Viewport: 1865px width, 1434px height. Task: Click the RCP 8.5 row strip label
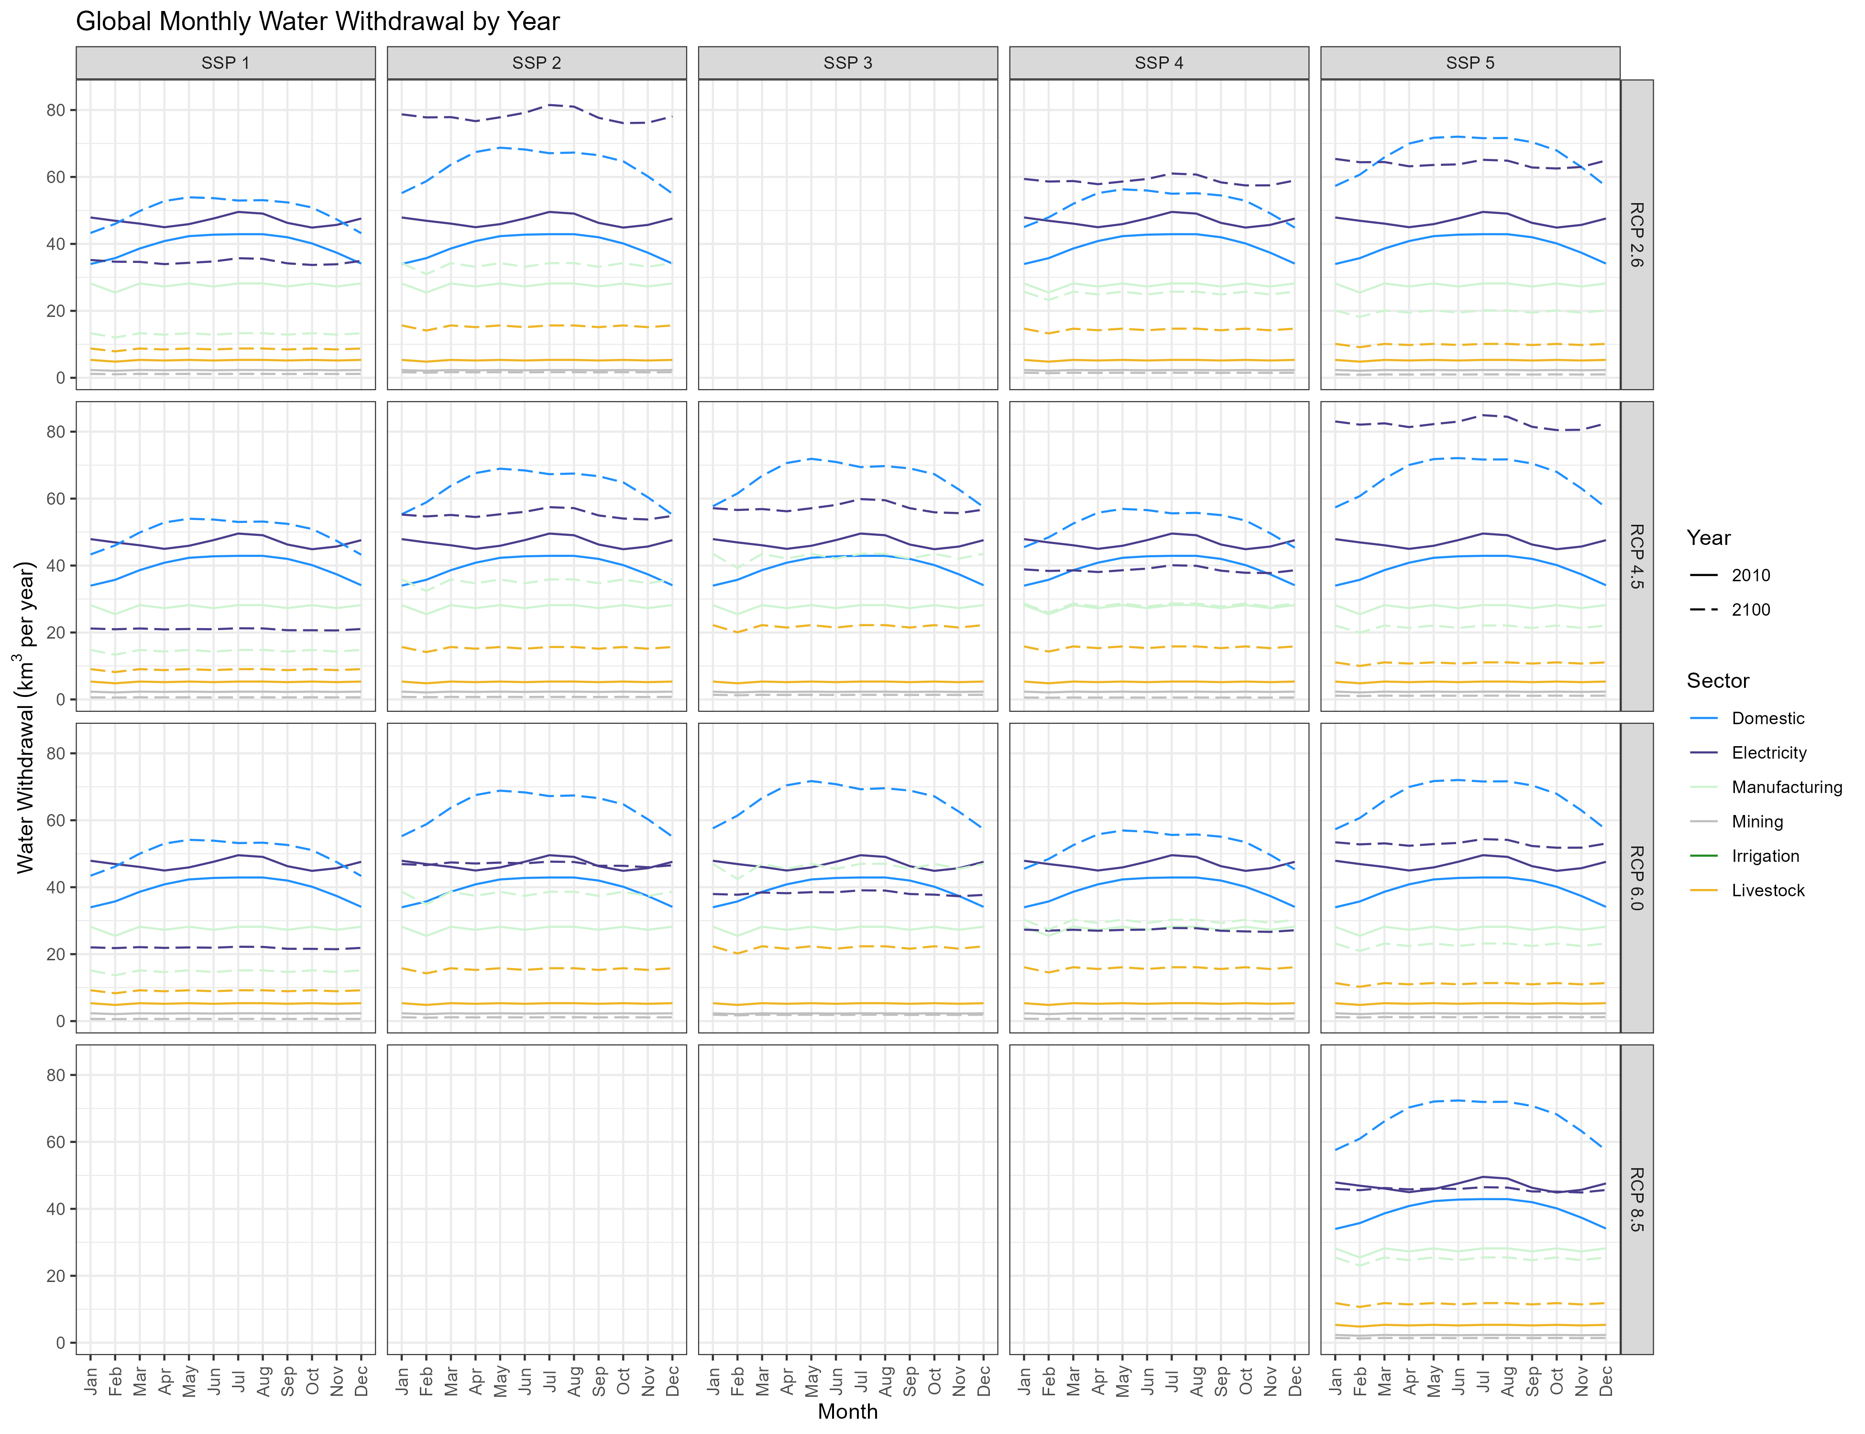click(x=1636, y=1199)
